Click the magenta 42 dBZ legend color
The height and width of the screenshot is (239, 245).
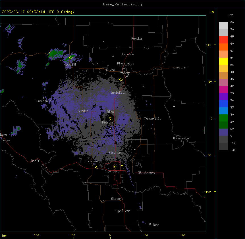223,89
